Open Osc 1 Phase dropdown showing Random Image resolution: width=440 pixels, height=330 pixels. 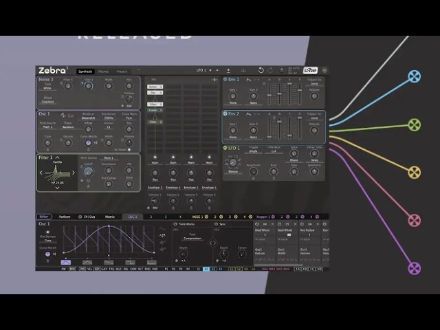tap(68, 126)
